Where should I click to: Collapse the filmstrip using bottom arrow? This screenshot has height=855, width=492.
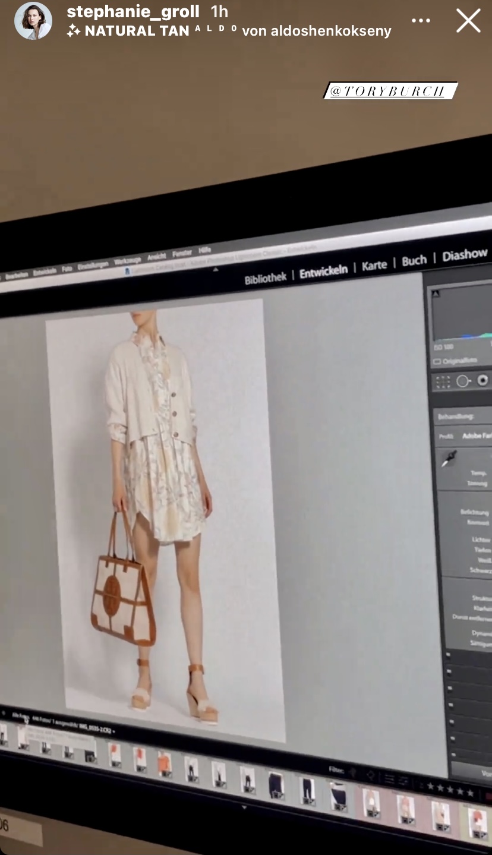pyautogui.click(x=244, y=807)
